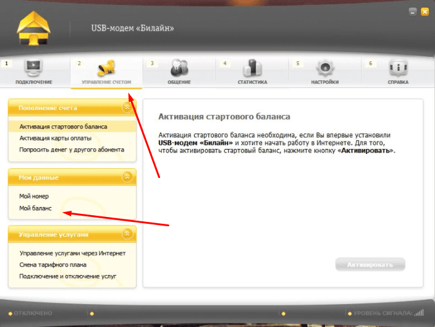435x327 pixels.
Task: Switch to the Общение tab label
Action: [x=179, y=82]
